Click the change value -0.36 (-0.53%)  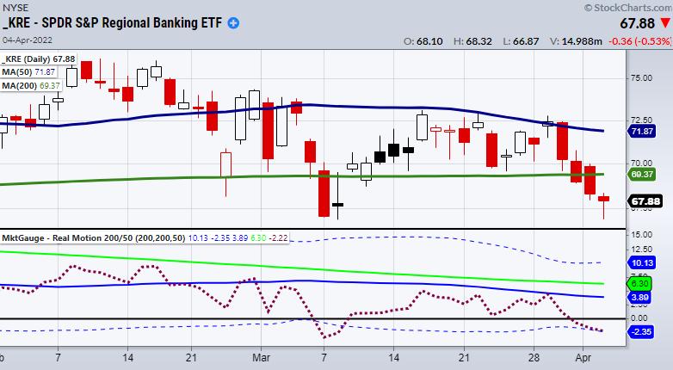click(x=640, y=41)
